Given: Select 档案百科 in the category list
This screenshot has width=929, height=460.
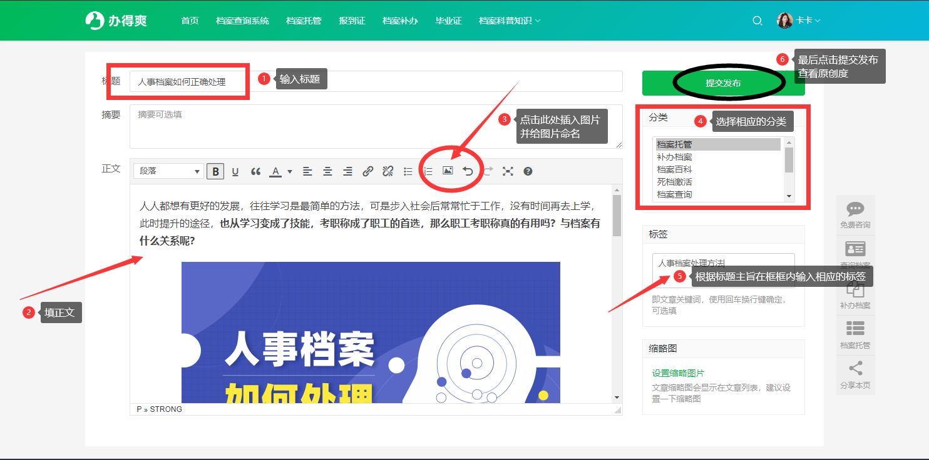Looking at the screenshot, I should pyautogui.click(x=674, y=169).
